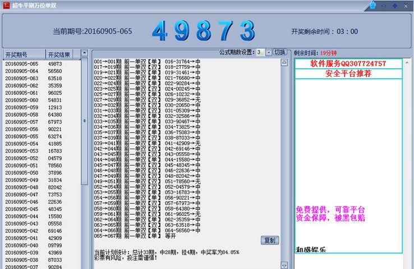Select the row 20160905-061 96025

[x=42, y=93]
